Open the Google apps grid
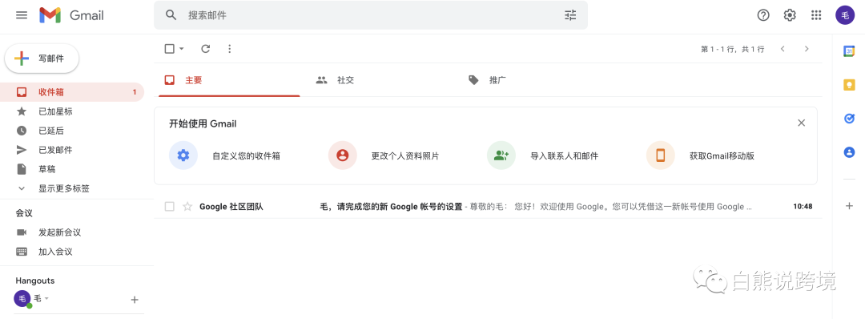This screenshot has width=865, height=319. (x=816, y=15)
